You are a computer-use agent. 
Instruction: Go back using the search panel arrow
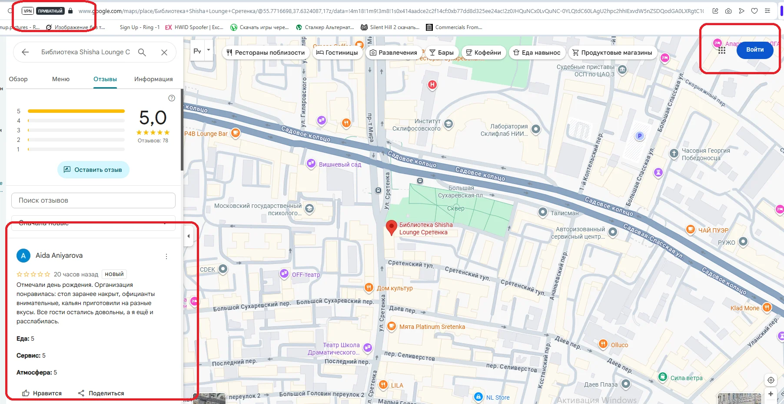click(x=25, y=52)
